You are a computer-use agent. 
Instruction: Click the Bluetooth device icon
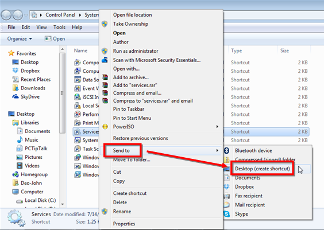tap(227, 151)
